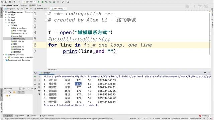This screenshot has width=214, height=120.
Task: Click day4 breadcrumb in navigation bar
Action: pos(23,5)
